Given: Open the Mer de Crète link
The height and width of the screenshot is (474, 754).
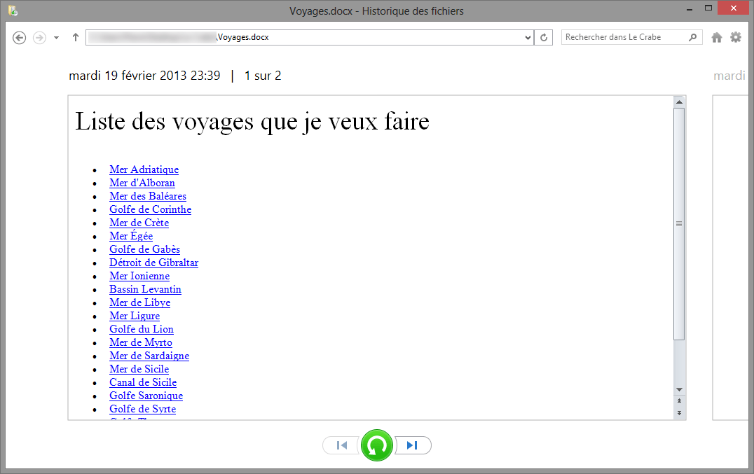Looking at the screenshot, I should pos(139,223).
